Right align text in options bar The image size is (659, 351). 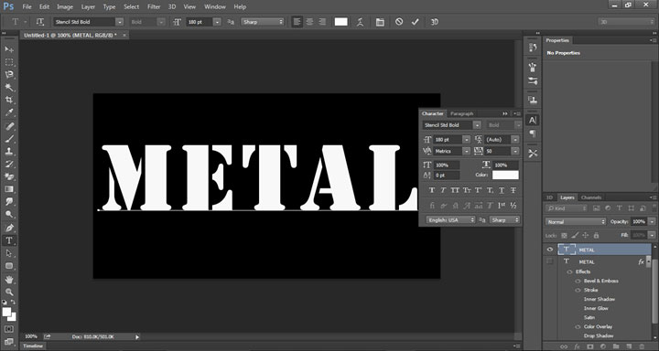click(322, 22)
